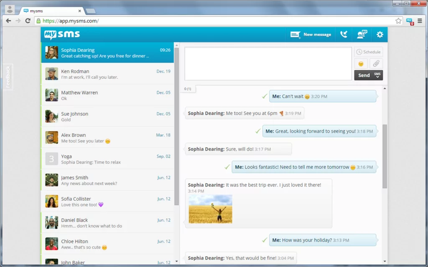Image resolution: width=428 pixels, height=267 pixels.
Task: Click the down arrow below the conversation list
Action: pyautogui.click(x=176, y=260)
